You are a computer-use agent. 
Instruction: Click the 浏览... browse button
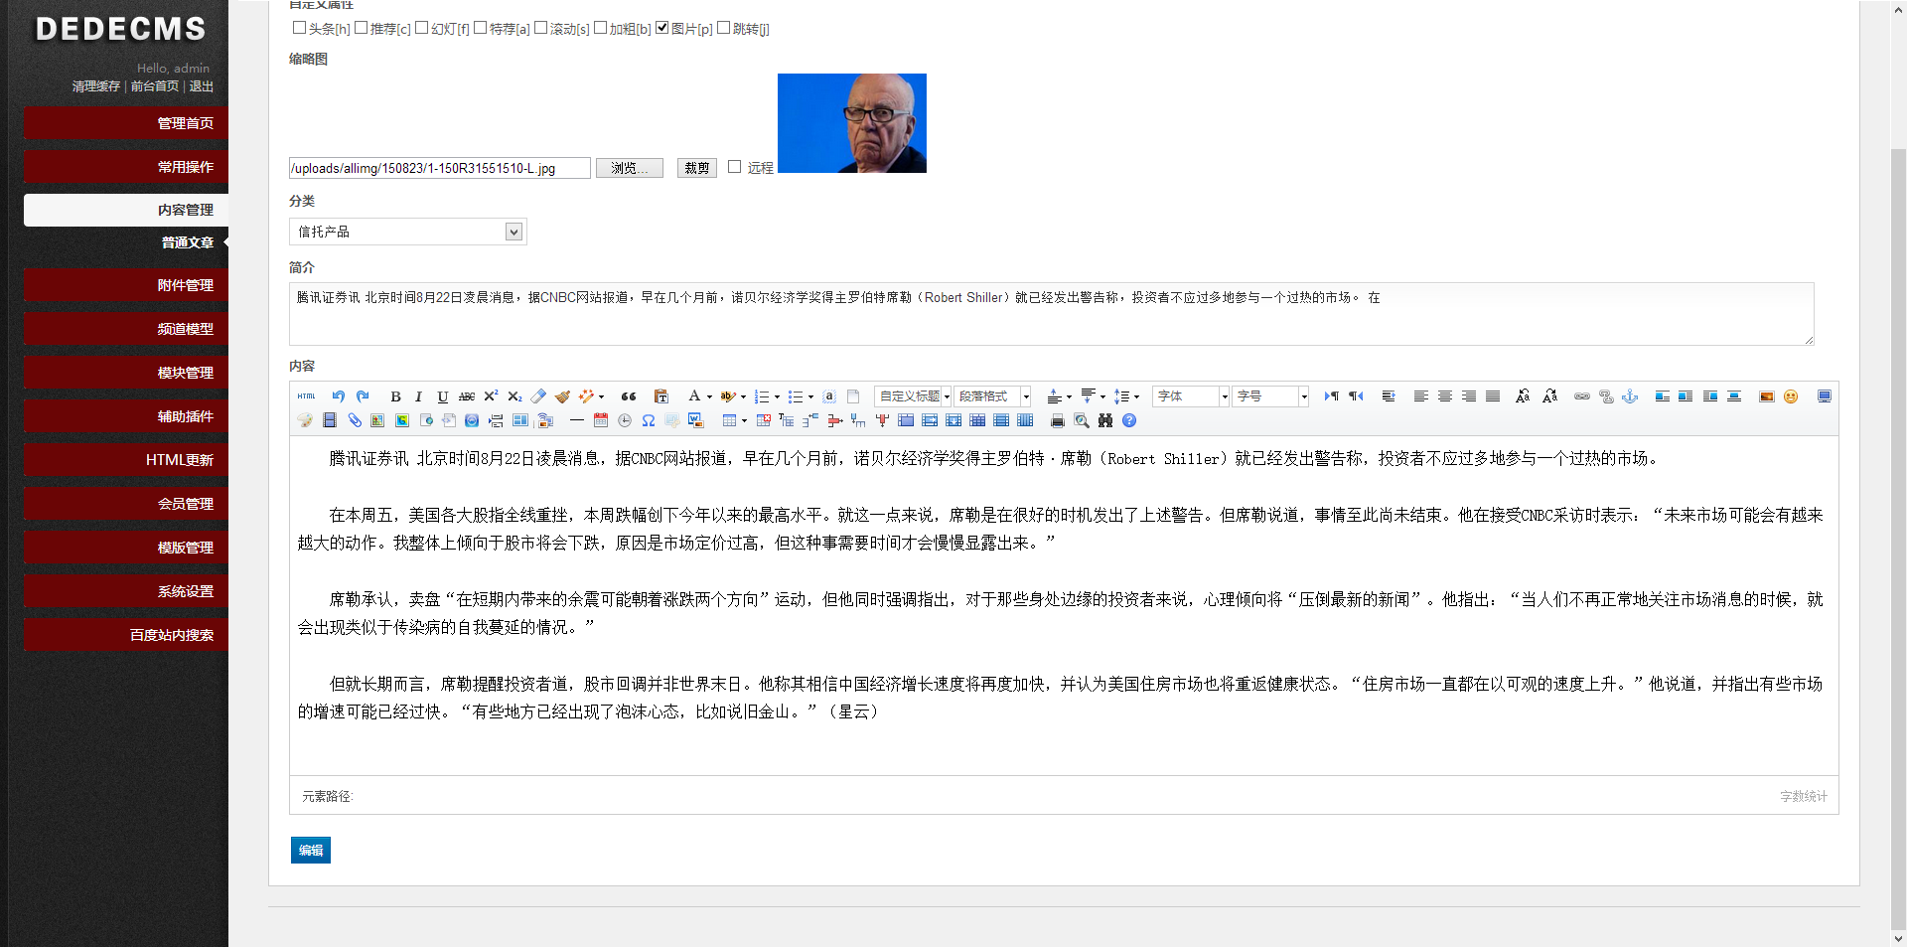point(630,168)
